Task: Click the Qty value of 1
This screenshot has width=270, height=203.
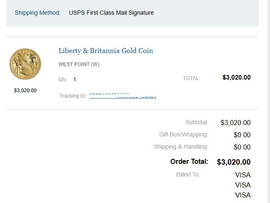Action: click(75, 80)
